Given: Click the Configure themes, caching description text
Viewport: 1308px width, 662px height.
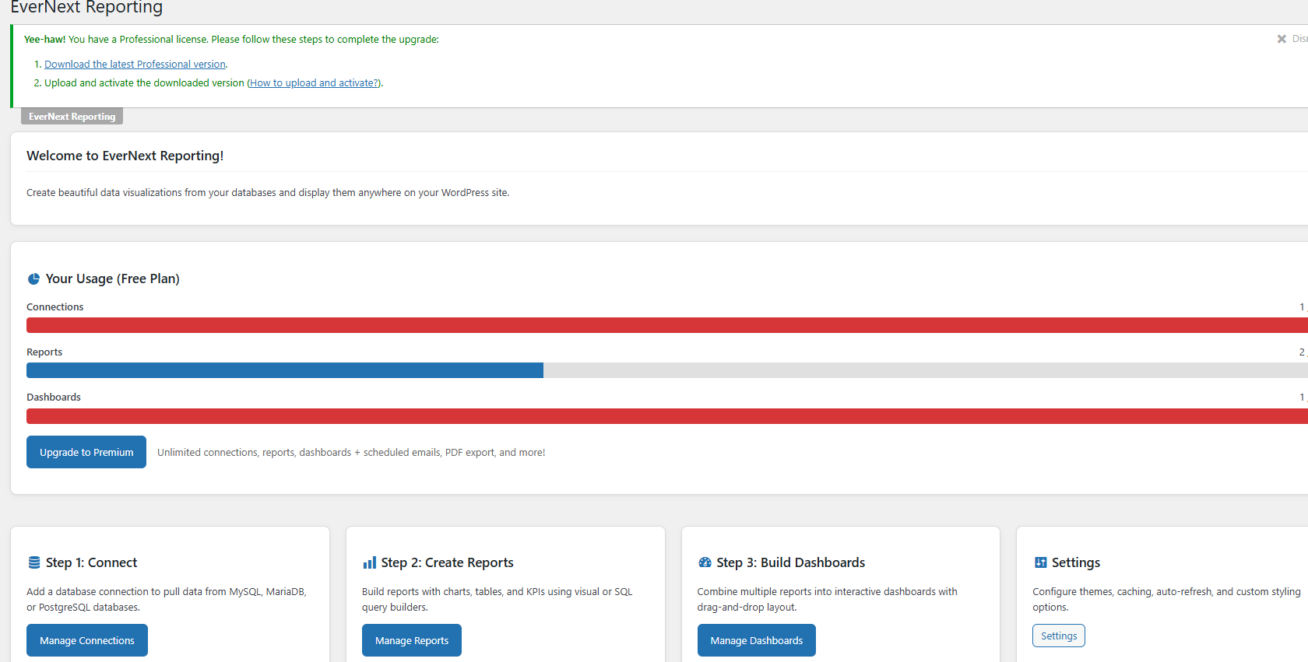Looking at the screenshot, I should click(1166, 600).
